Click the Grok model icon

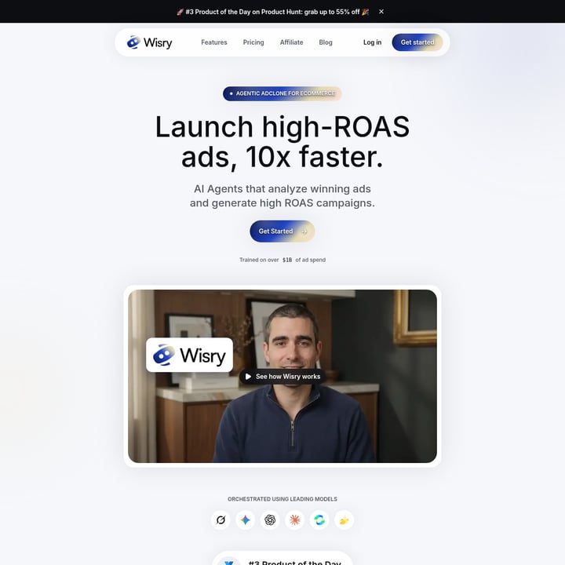(221, 520)
